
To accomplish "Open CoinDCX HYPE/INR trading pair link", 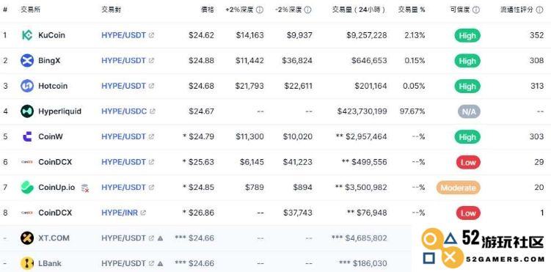I will [120, 213].
